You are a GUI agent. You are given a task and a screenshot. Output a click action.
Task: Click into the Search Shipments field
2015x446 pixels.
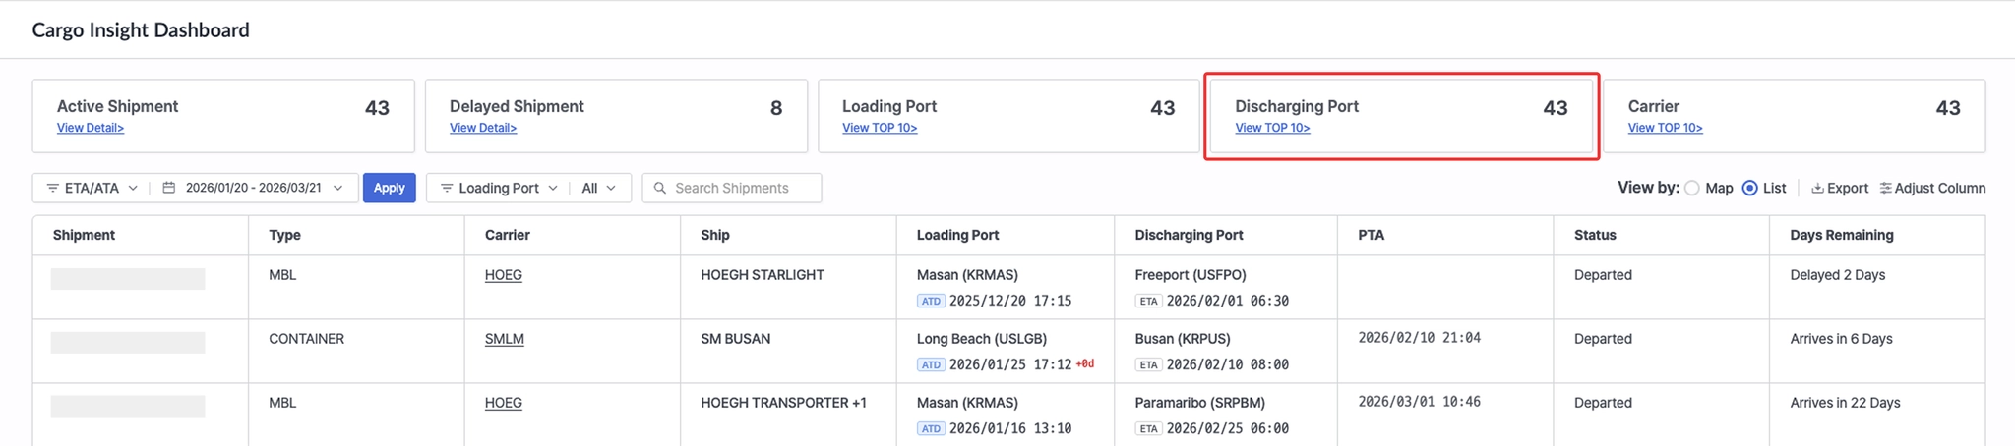coord(743,188)
